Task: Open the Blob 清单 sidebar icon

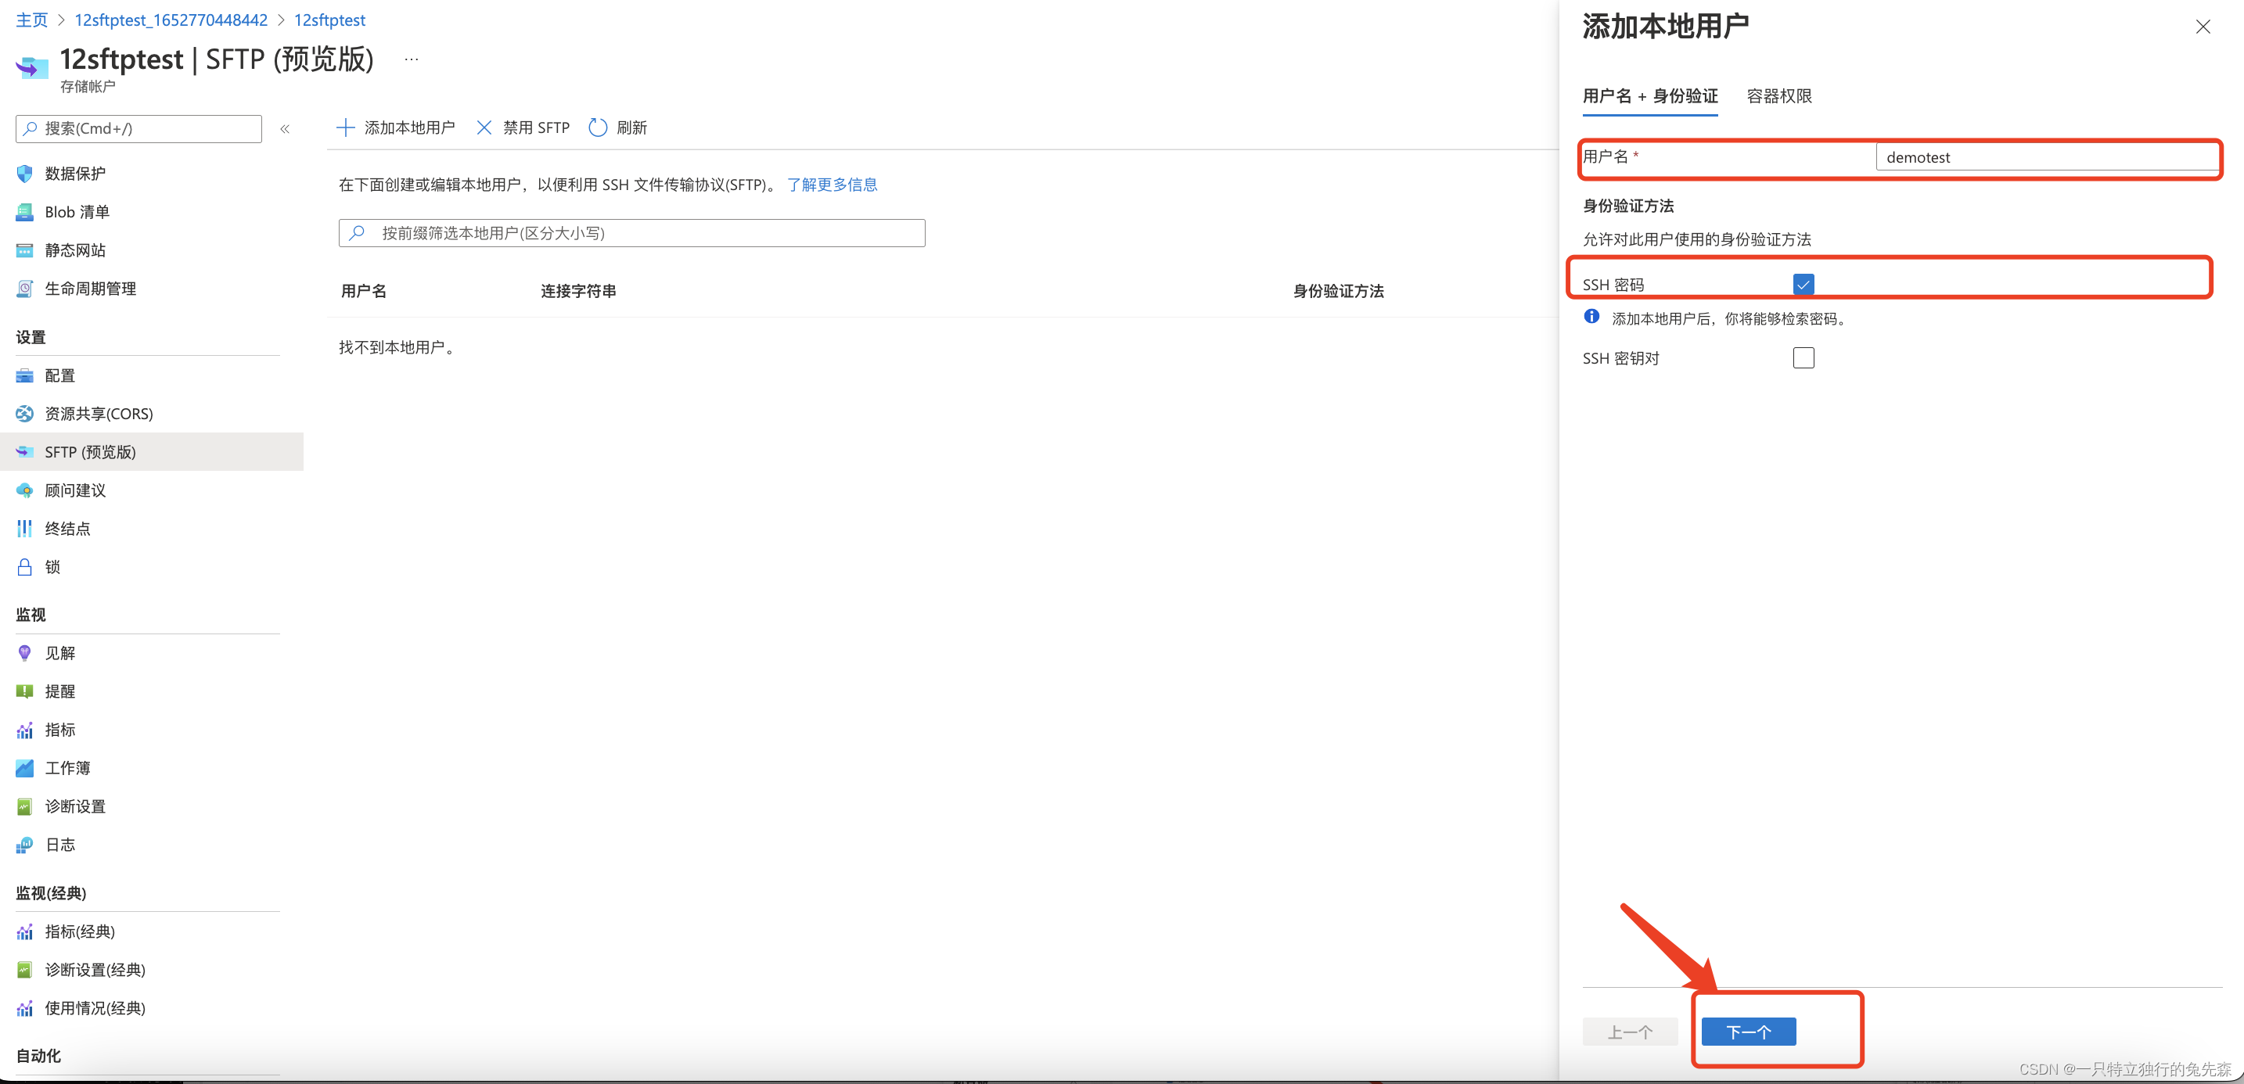Action: click(24, 212)
